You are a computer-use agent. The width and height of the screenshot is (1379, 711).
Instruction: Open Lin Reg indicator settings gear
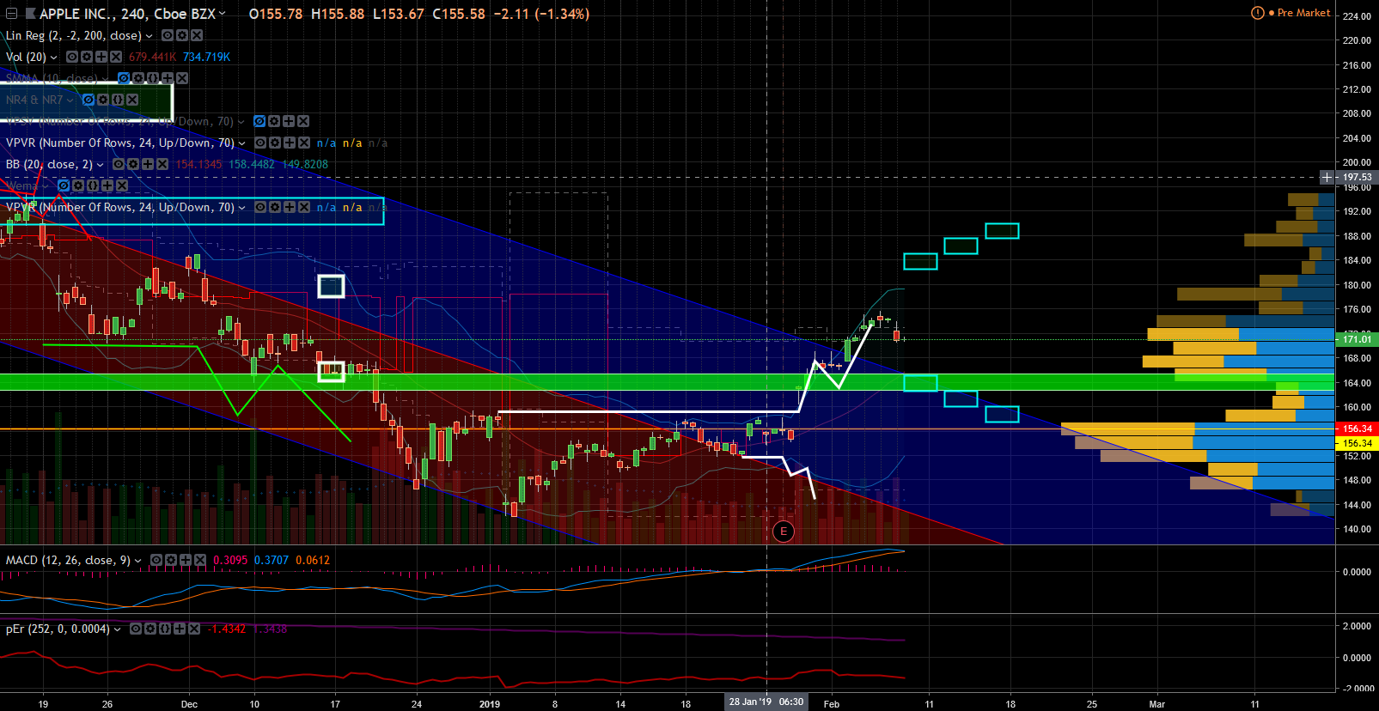pyautogui.click(x=182, y=35)
